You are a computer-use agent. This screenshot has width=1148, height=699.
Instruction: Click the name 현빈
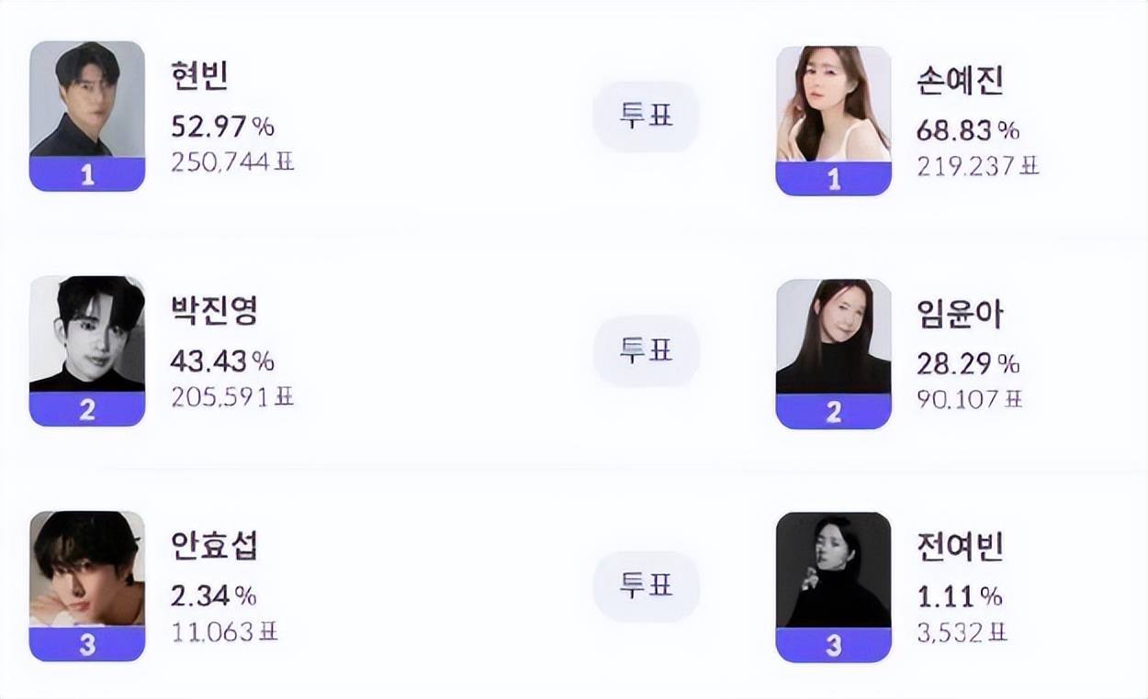[199, 75]
